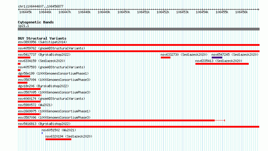Click the gray 1p21.1 cytogenetic band bar
The image size is (268, 151).
click(x=139, y=29)
